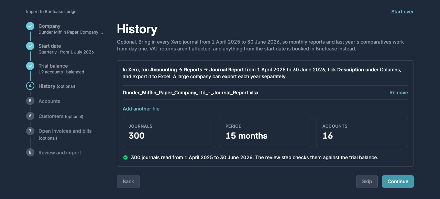Click the History heading
Image resolution: width=440 pixels, height=199 pixels.
(137, 29)
